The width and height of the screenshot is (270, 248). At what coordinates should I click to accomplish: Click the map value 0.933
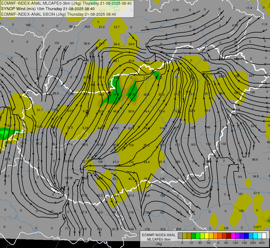(69, 161)
